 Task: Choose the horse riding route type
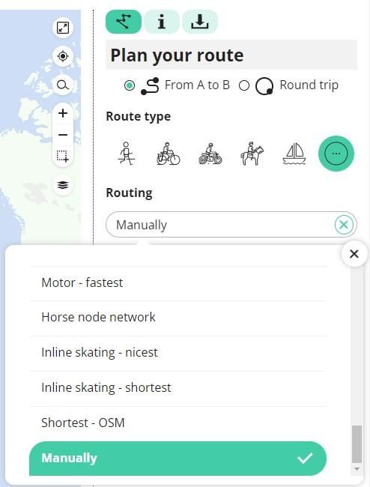pos(252,154)
